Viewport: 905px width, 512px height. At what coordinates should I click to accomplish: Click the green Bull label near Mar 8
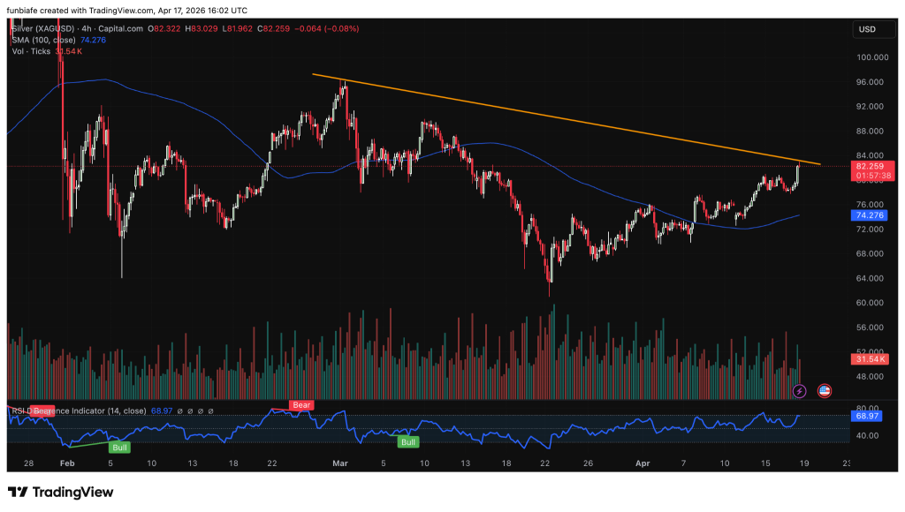(407, 441)
